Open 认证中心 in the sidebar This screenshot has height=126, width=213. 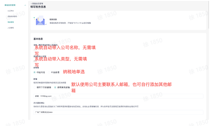(11, 11)
